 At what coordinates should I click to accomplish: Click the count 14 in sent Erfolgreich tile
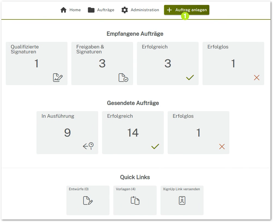click(x=133, y=133)
